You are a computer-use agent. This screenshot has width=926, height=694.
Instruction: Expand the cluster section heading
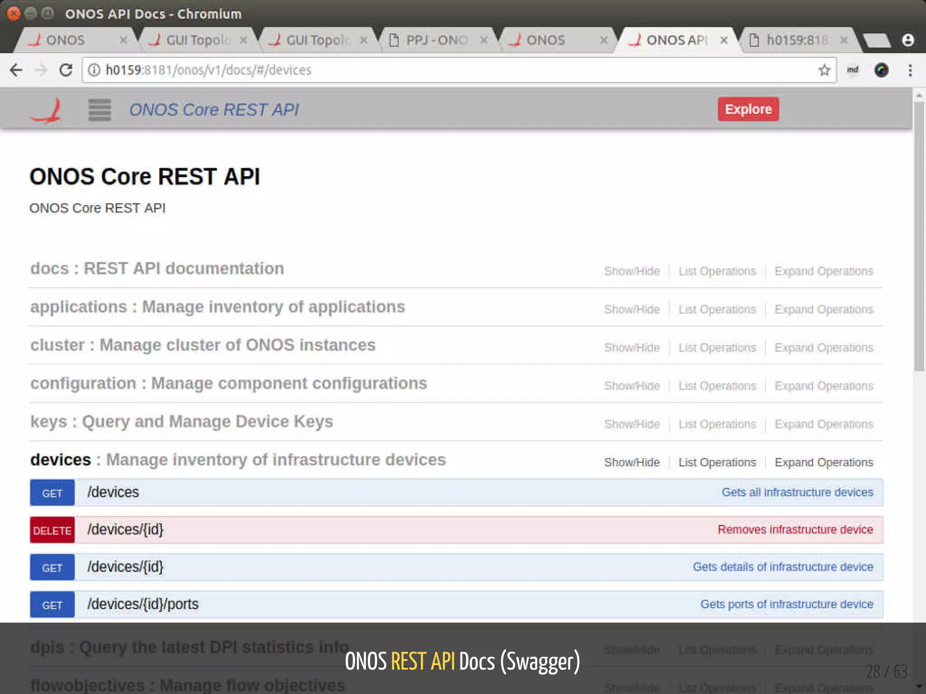(203, 345)
